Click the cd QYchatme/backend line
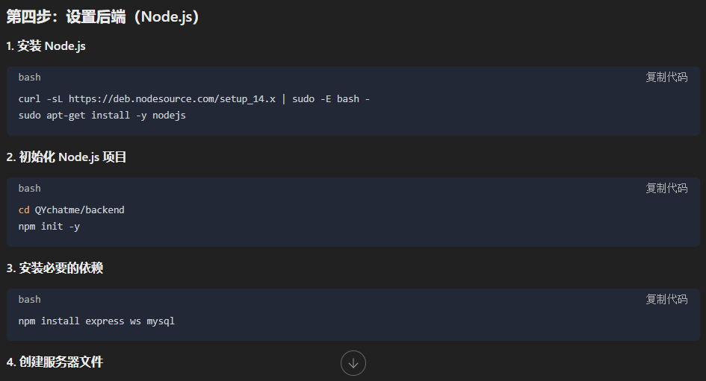The image size is (706, 381). pos(72,210)
